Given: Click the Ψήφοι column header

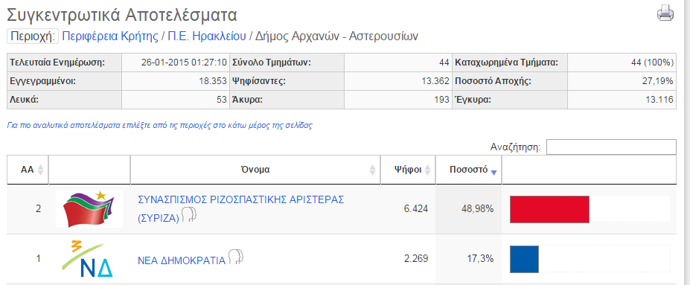Looking at the screenshot, I should click(x=408, y=170).
